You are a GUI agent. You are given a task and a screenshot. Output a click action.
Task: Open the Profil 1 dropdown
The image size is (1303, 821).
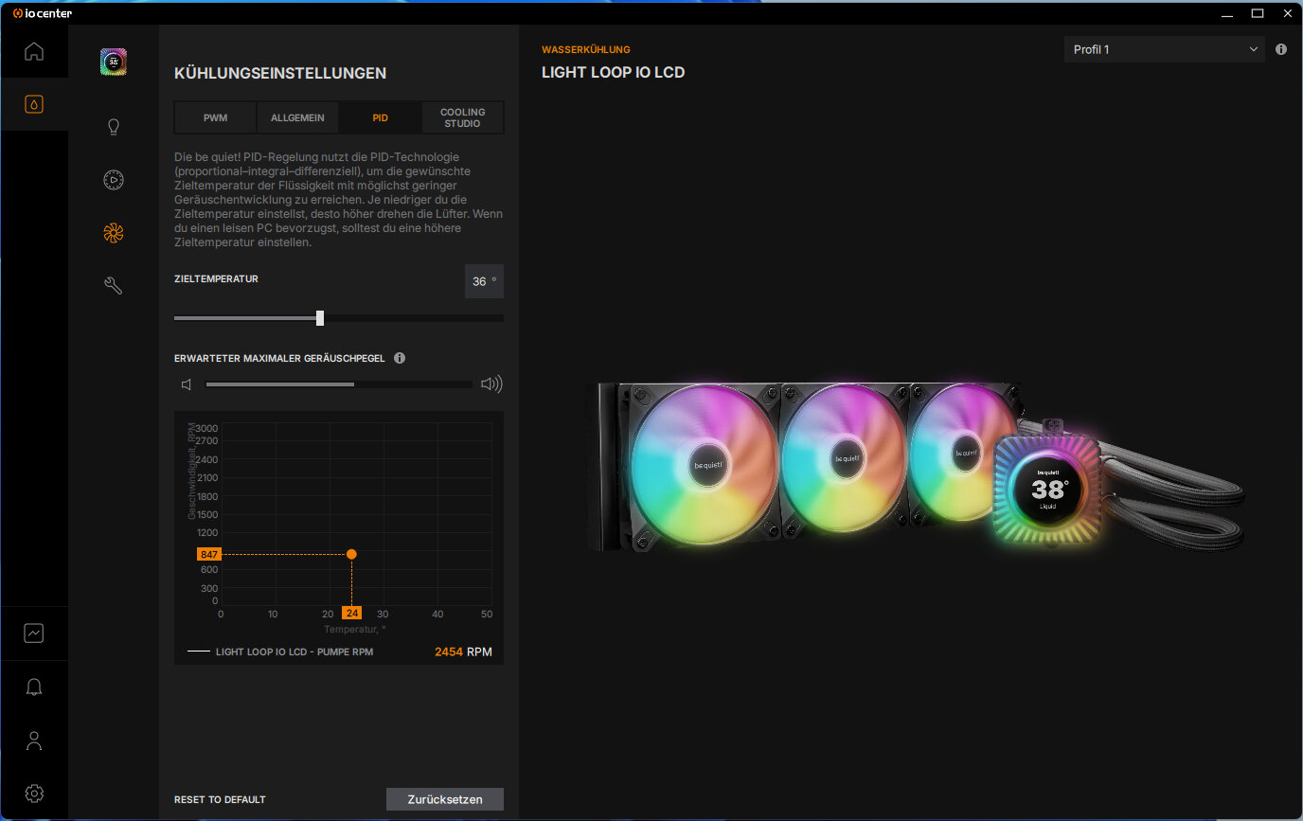1165,49
